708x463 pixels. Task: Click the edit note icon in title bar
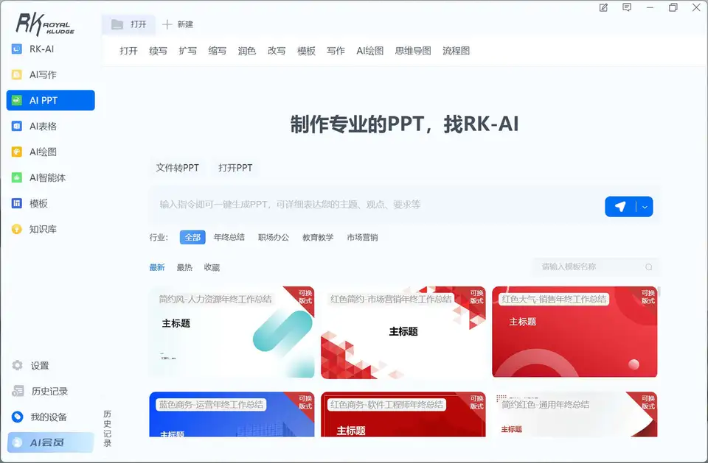[x=604, y=7]
